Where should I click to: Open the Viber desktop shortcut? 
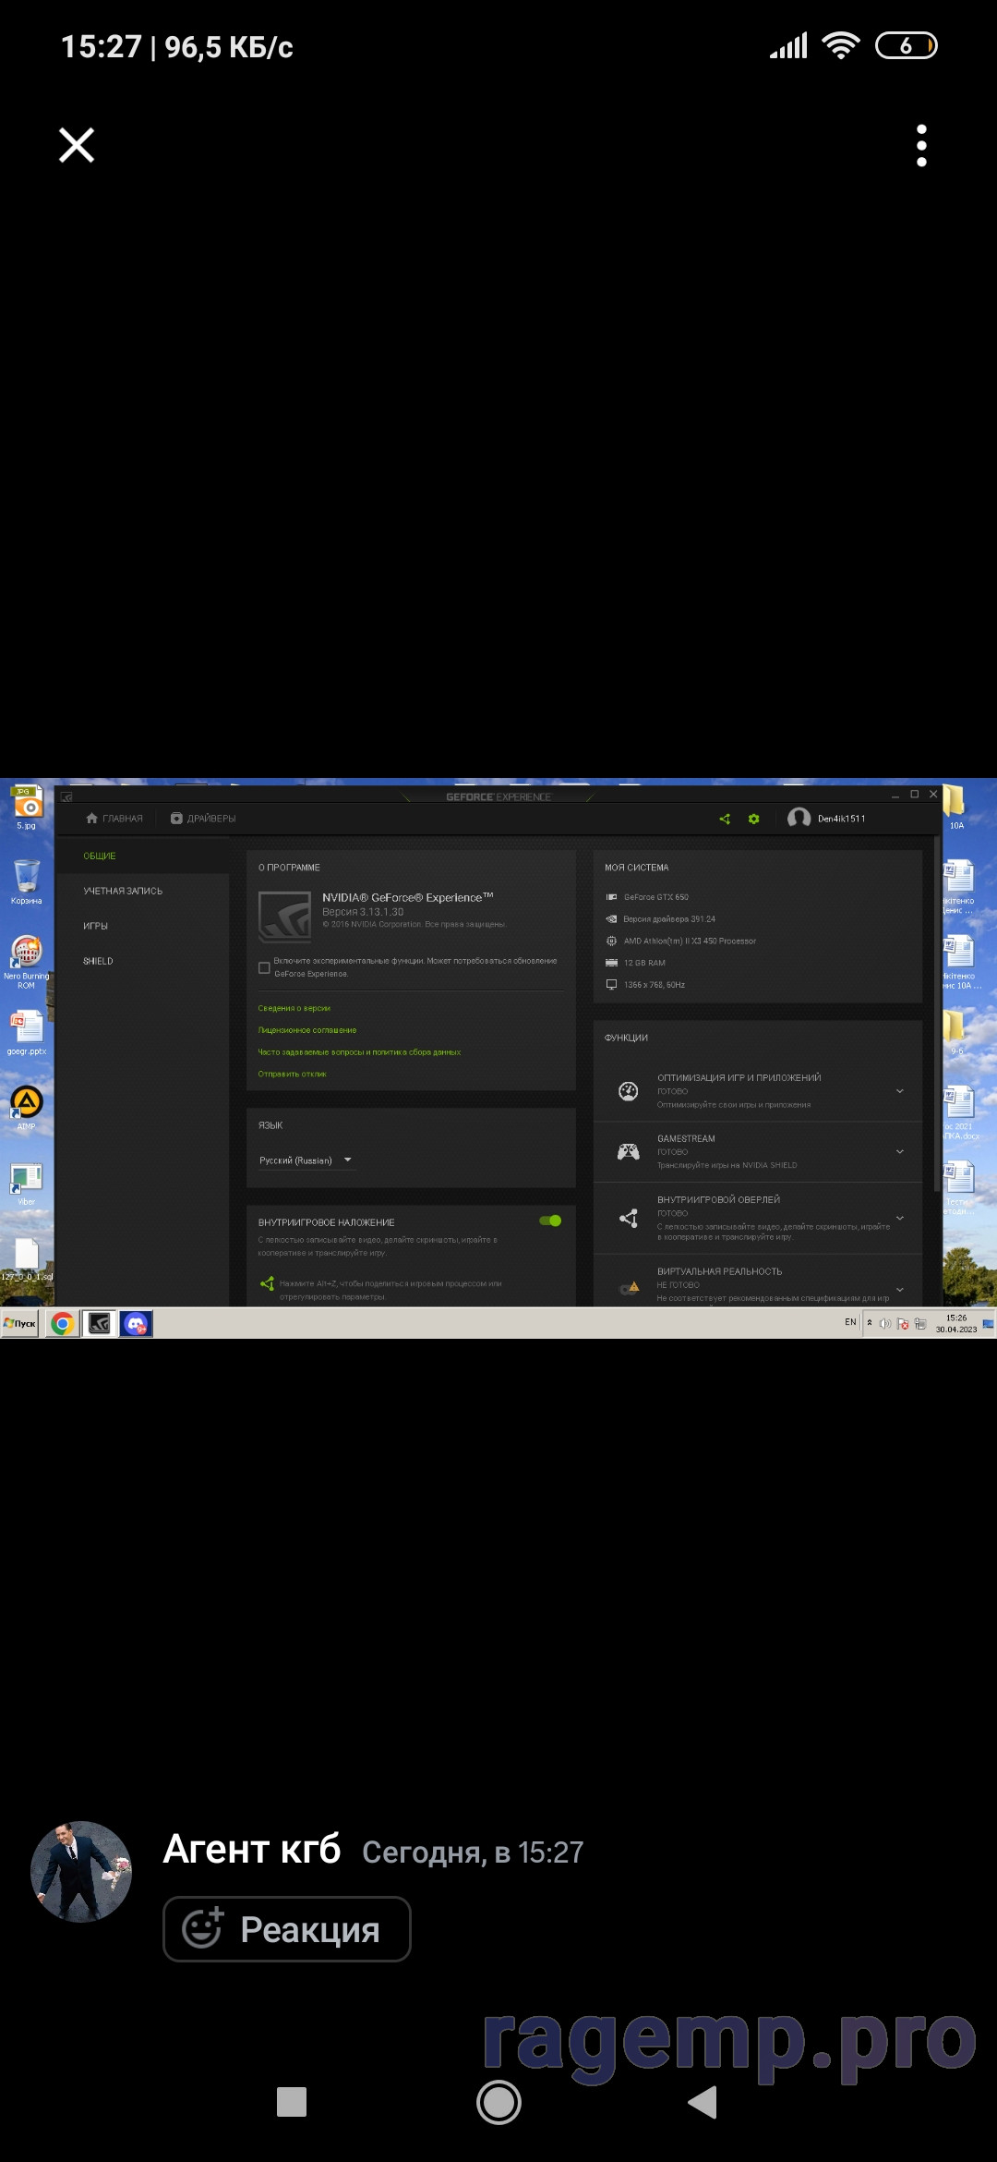pos(27,1184)
